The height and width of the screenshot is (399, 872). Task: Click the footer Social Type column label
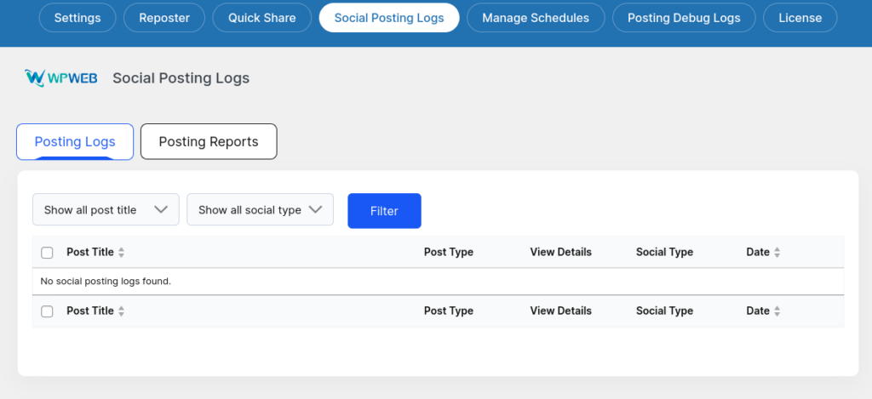664,311
